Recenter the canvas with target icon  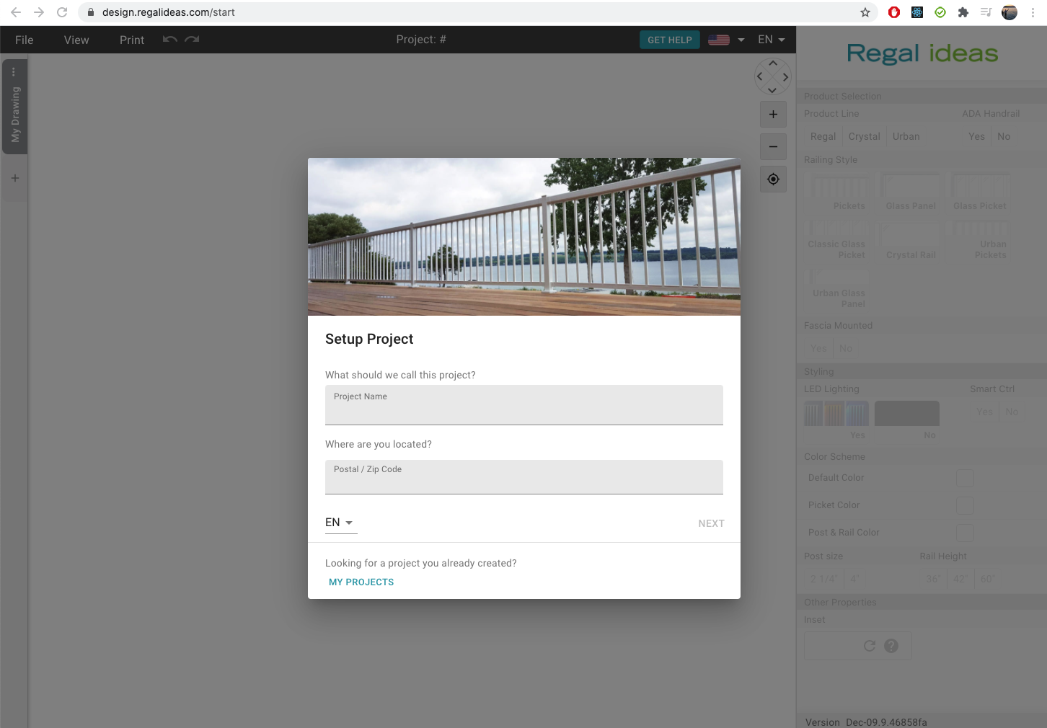coord(773,179)
